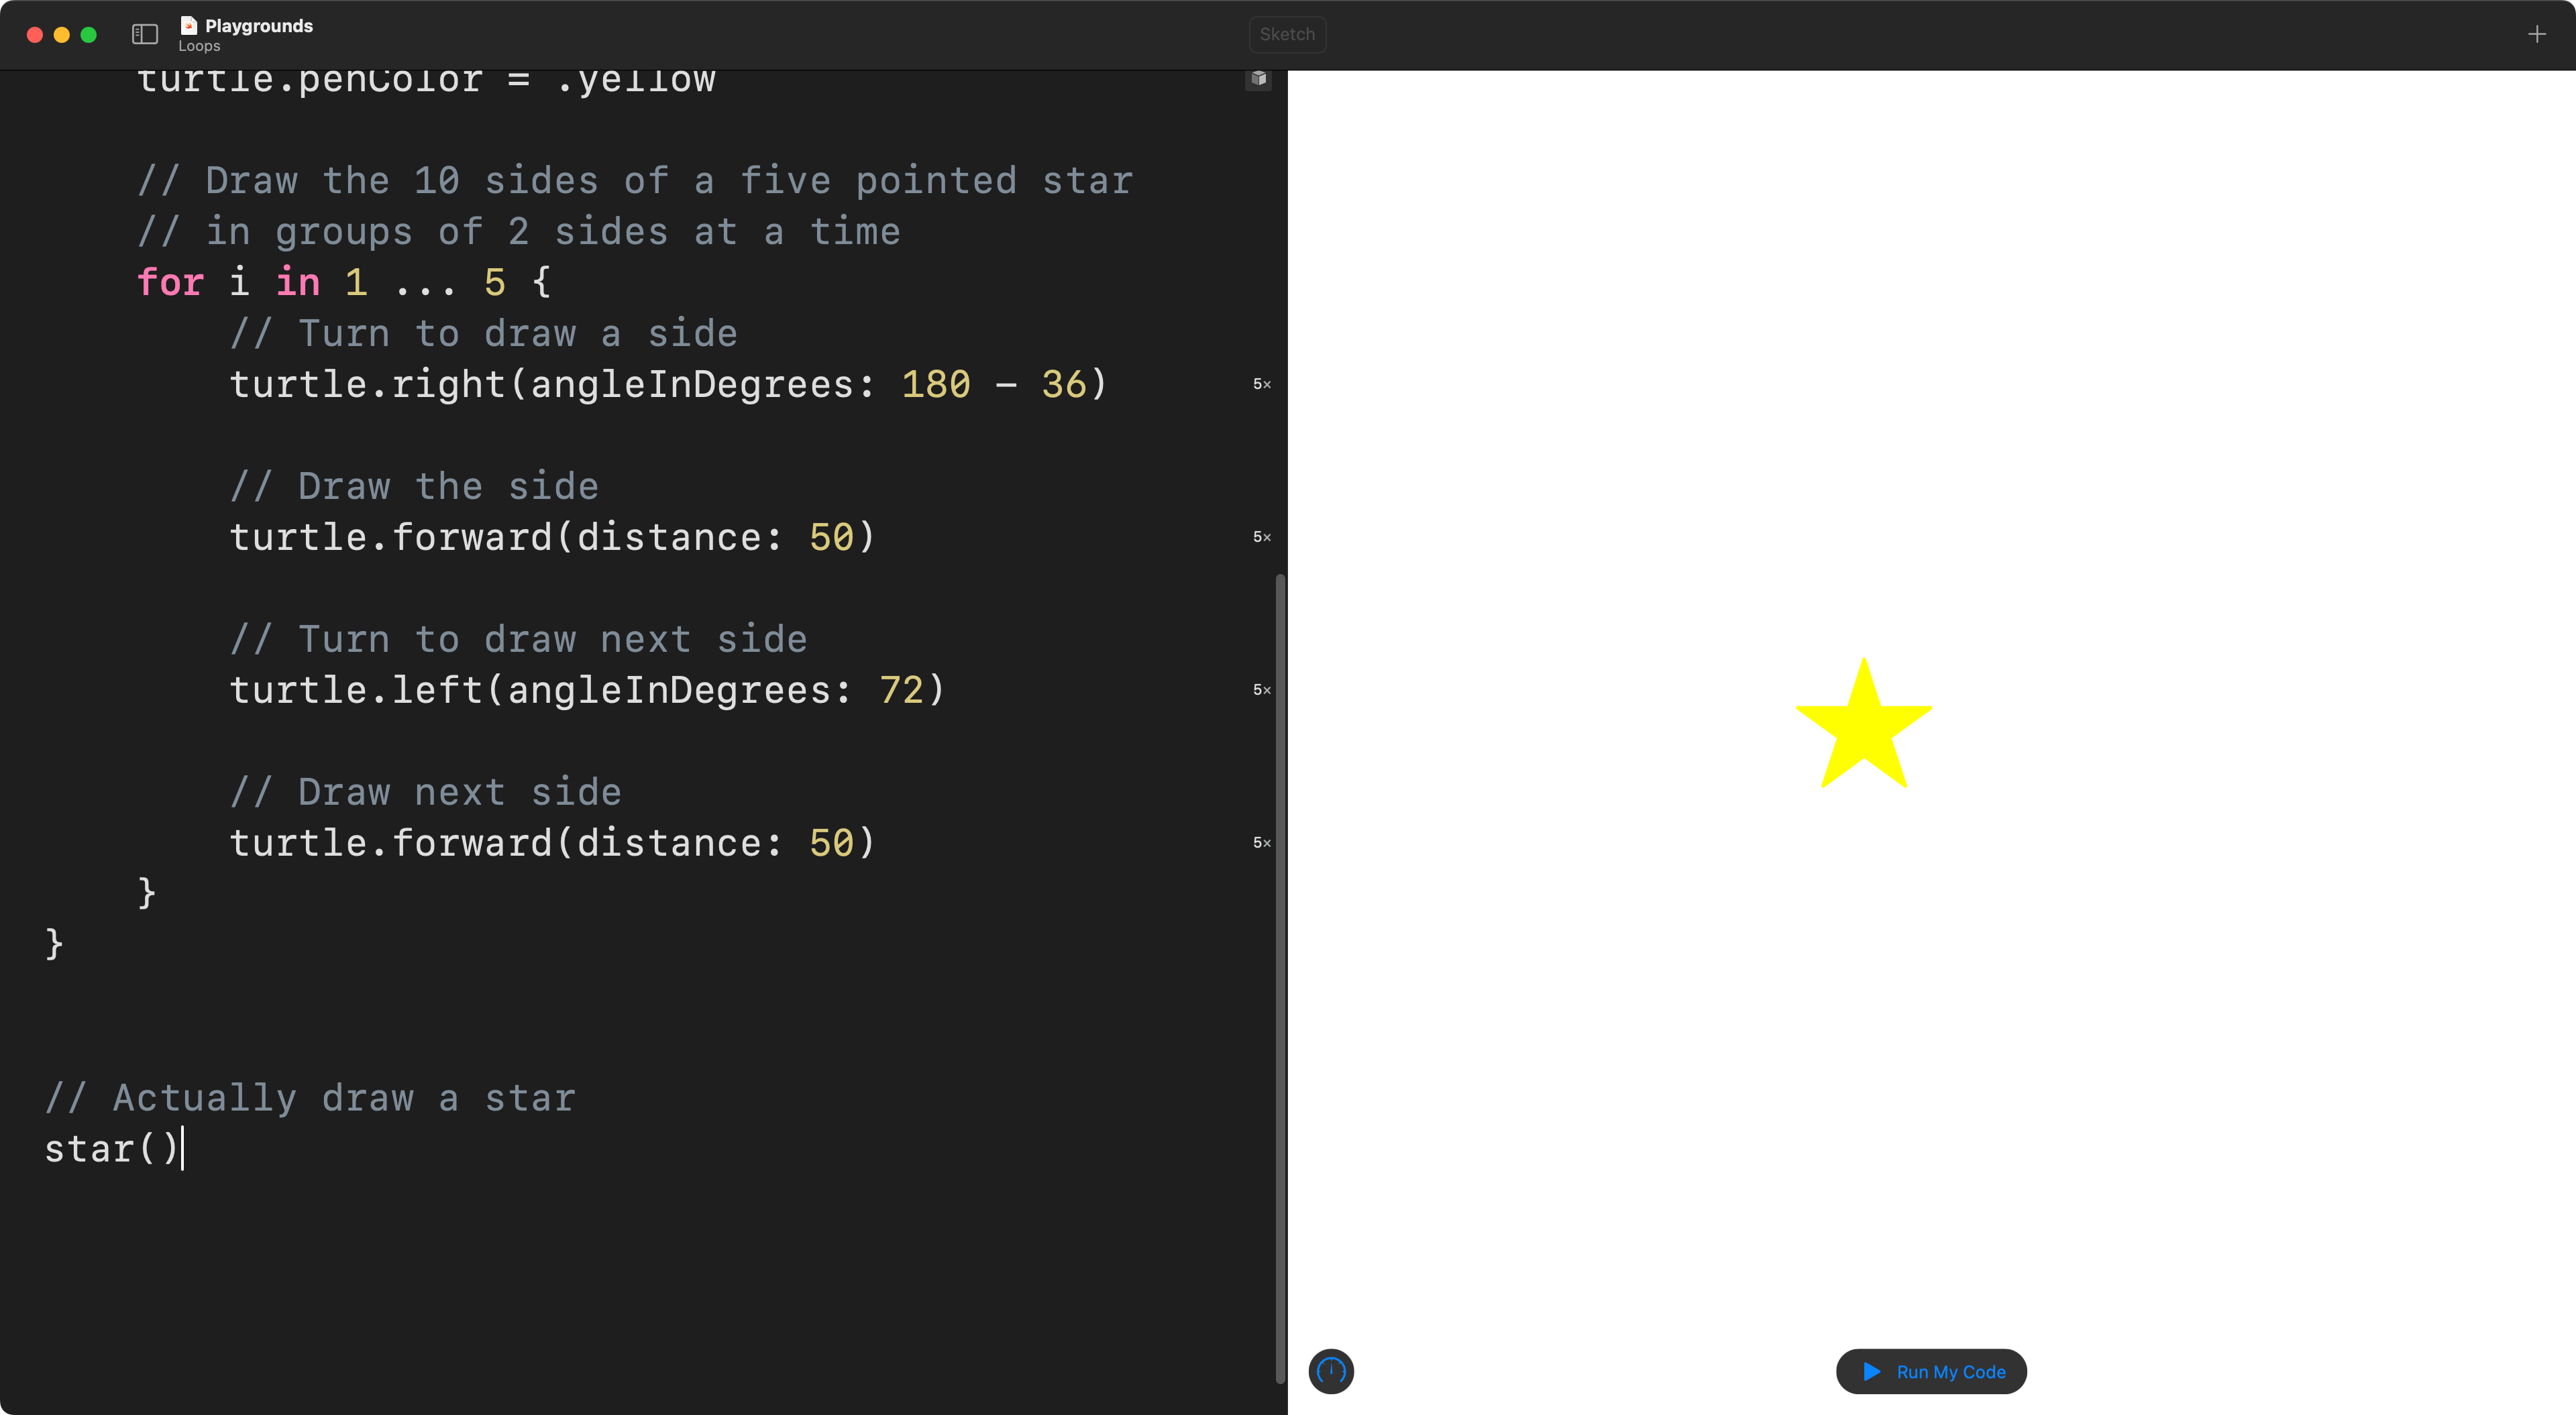Click the 5× badge beside turtle.right line
Screen dimensions: 2576x1415
pyautogui.click(x=1261, y=384)
